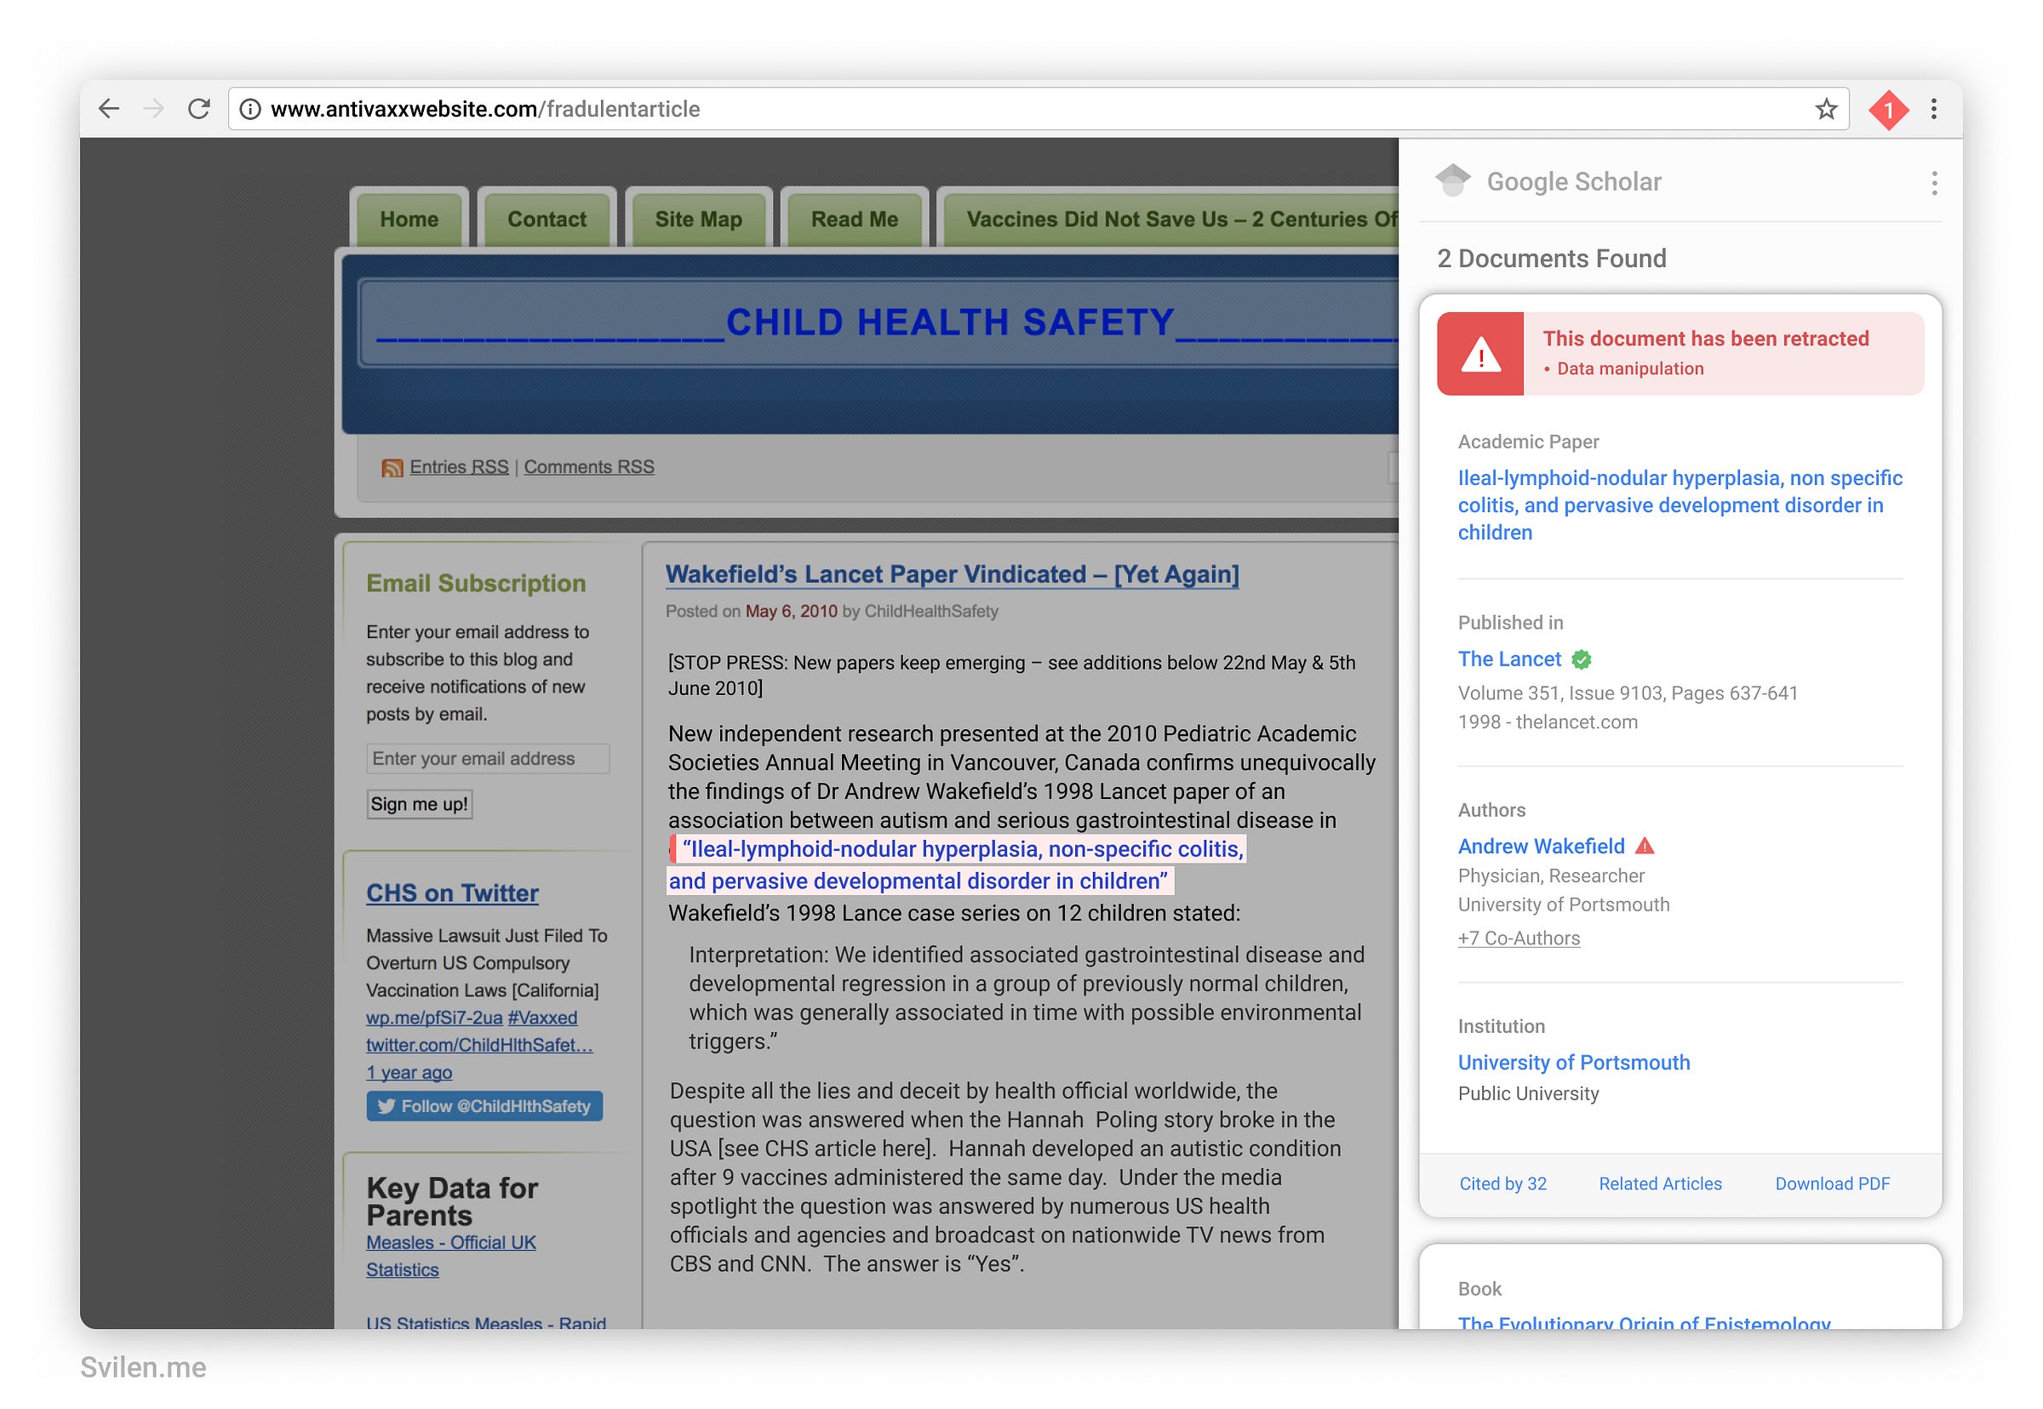Click the 'Data manipulation' reason text

1630,368
